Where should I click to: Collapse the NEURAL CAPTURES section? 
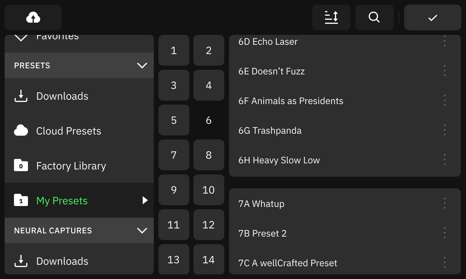point(142,230)
